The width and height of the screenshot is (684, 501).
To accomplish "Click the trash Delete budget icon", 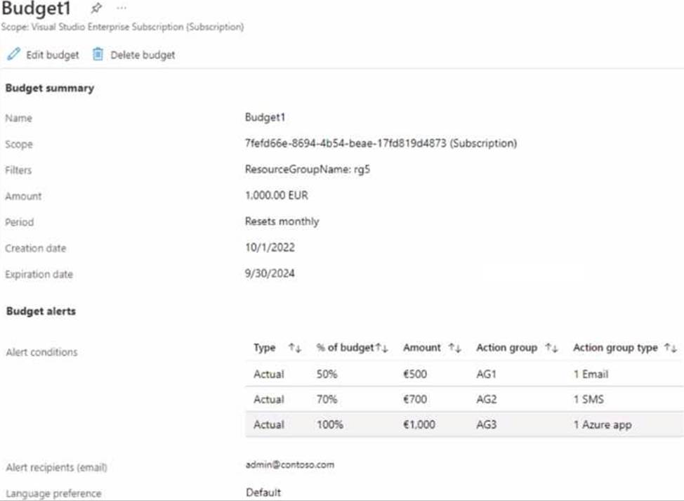I will click(98, 54).
